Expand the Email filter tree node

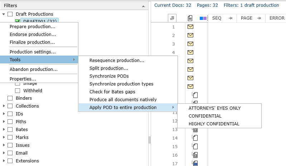[x=4, y=153]
